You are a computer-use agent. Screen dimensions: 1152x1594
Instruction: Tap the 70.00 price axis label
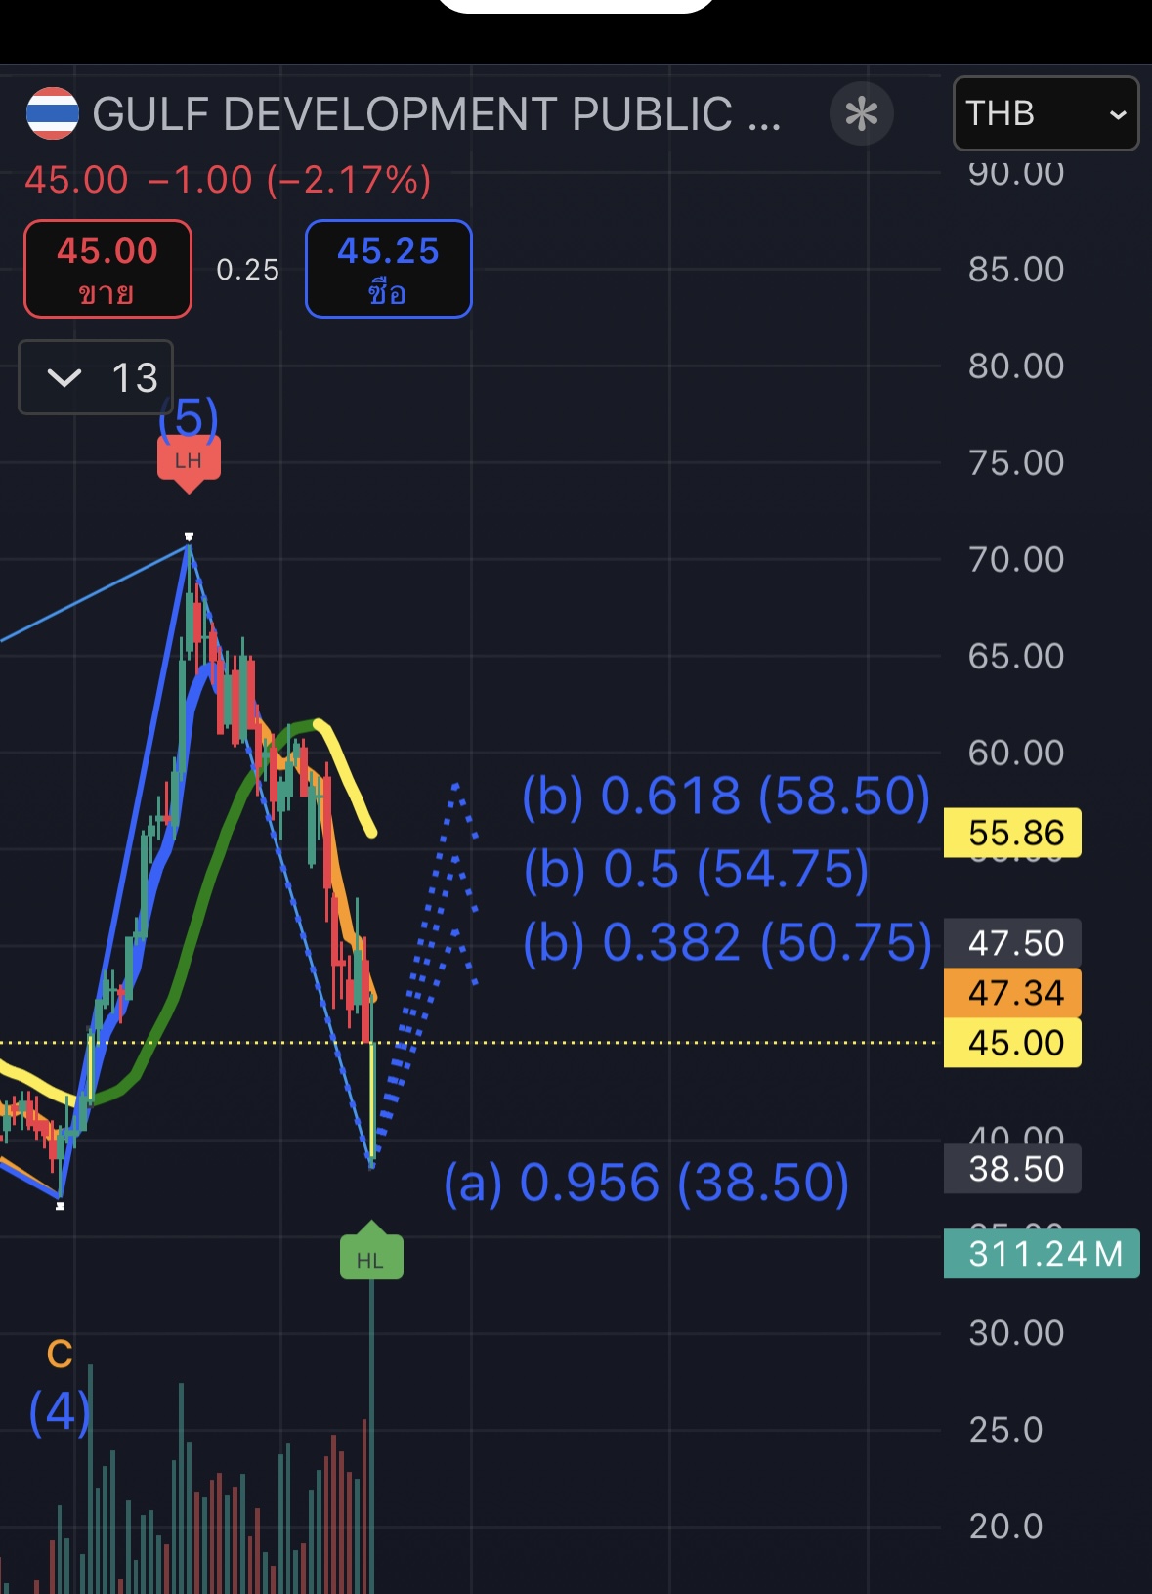pos(1016,560)
